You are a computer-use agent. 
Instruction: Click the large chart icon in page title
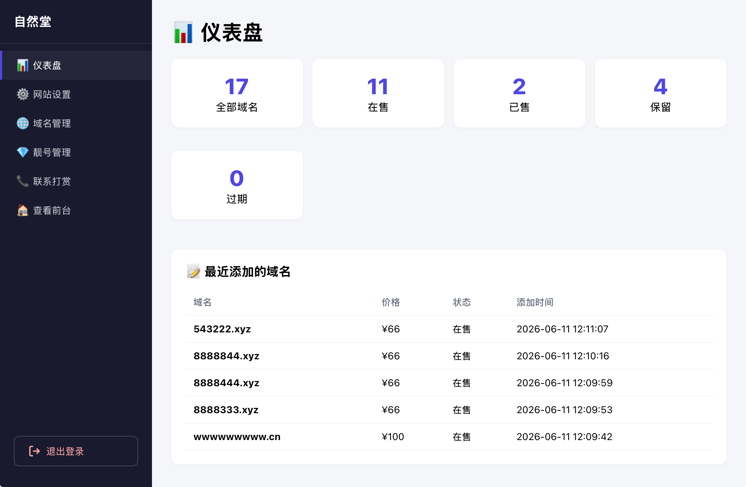(x=183, y=32)
